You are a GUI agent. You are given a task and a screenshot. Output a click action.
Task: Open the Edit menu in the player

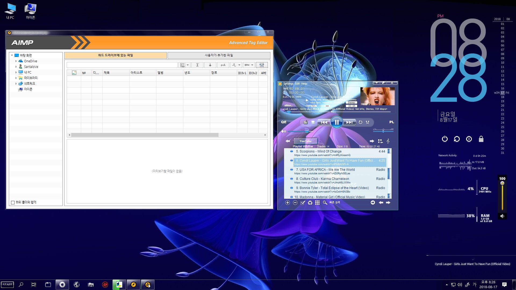297,84
